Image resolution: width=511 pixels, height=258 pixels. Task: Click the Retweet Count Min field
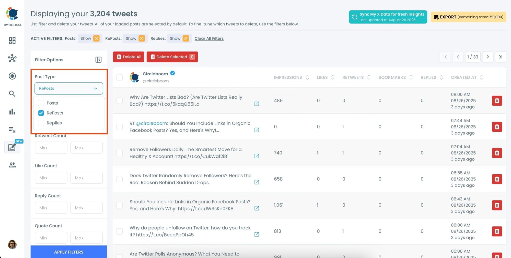[x=51, y=148]
